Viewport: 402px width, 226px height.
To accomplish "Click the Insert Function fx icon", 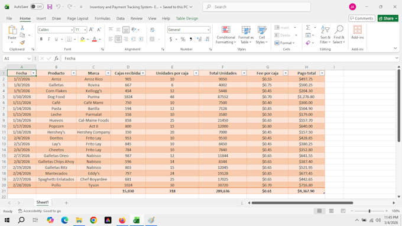I will pyautogui.click(x=56, y=59).
